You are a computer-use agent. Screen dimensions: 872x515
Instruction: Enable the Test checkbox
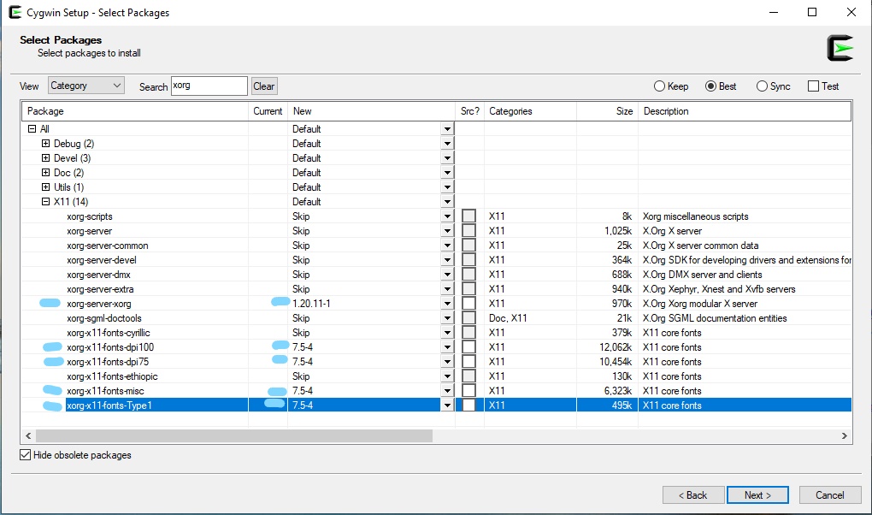[x=814, y=86]
